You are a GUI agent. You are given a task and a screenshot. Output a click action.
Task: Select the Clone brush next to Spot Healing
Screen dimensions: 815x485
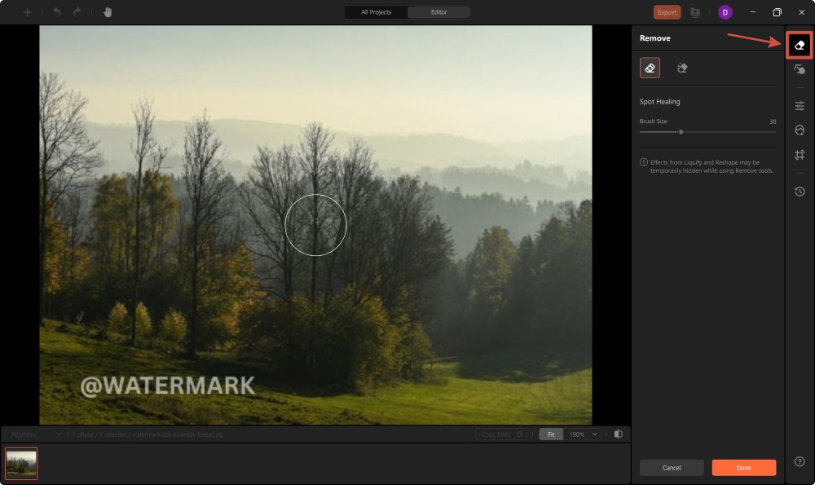tap(682, 68)
